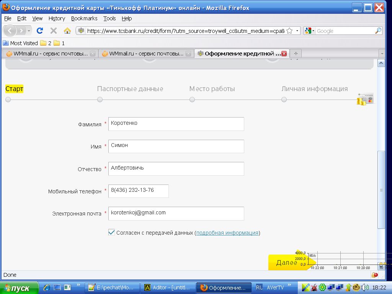Click the AVerTV toolbar label
The height and width of the screenshot is (294, 392).
[x=275, y=287]
